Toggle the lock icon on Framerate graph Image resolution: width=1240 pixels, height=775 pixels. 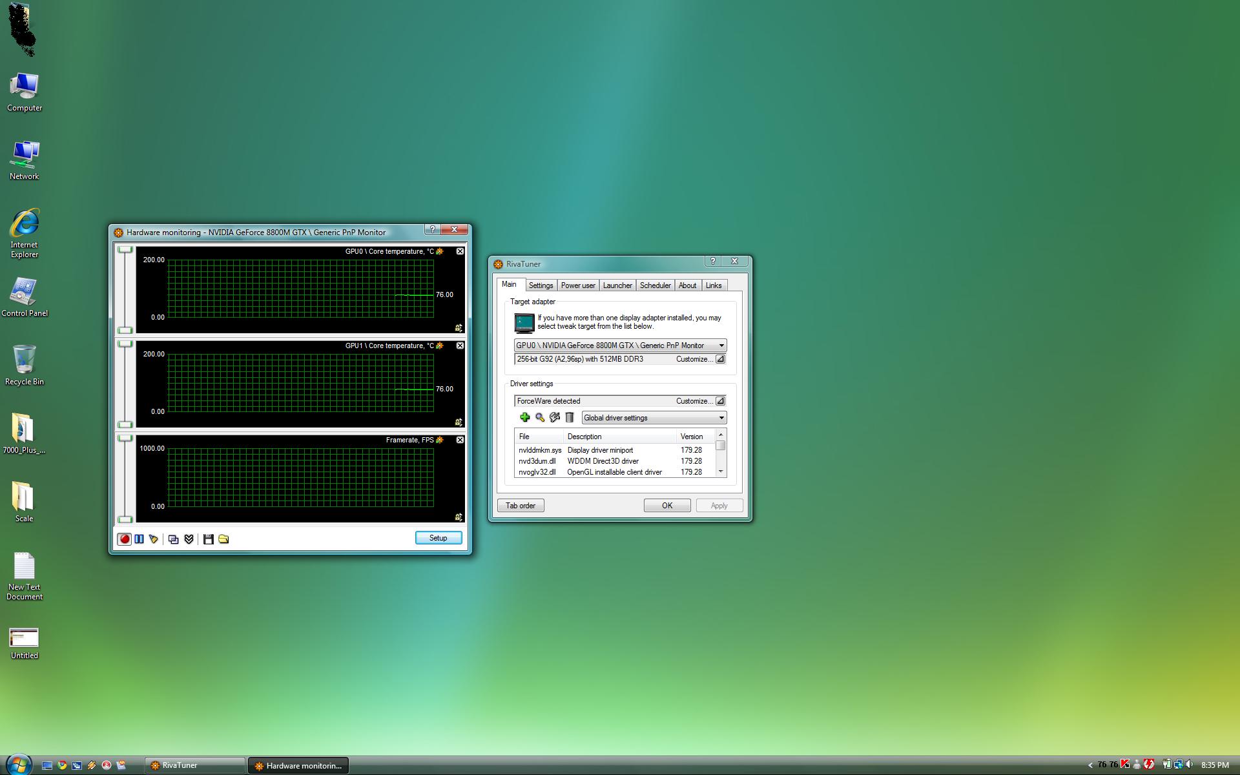click(x=459, y=517)
